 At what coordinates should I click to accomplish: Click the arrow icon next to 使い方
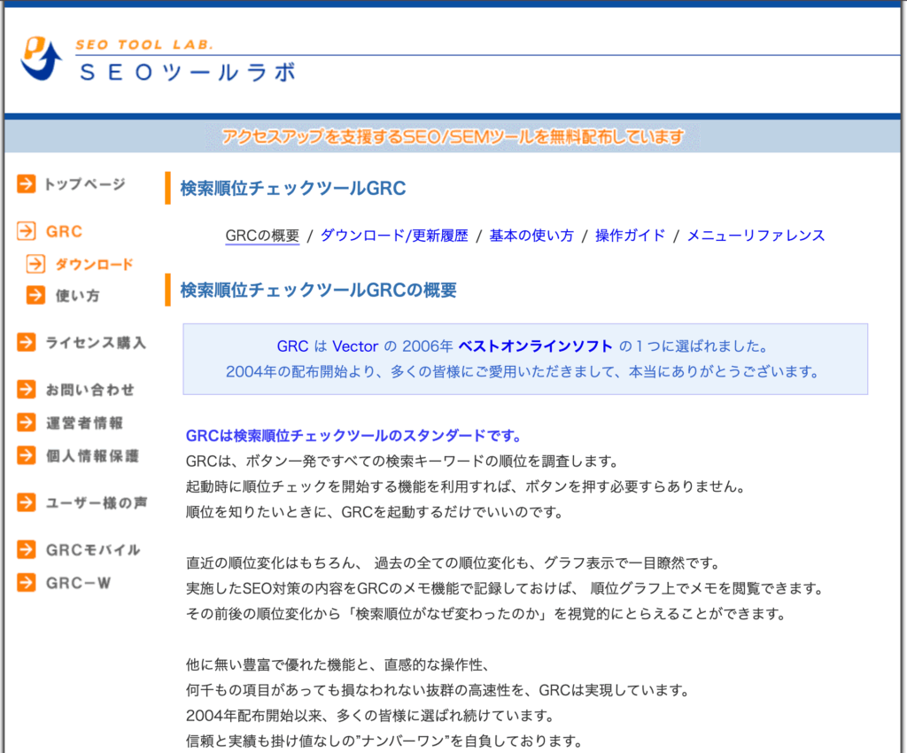tap(35, 296)
